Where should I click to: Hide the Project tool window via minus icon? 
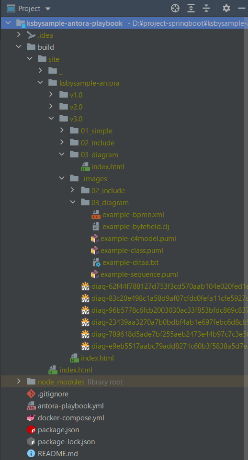(242, 9)
